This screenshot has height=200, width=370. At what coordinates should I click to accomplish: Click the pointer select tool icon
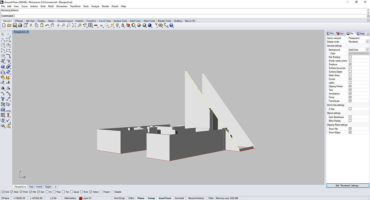click(x=3, y=34)
